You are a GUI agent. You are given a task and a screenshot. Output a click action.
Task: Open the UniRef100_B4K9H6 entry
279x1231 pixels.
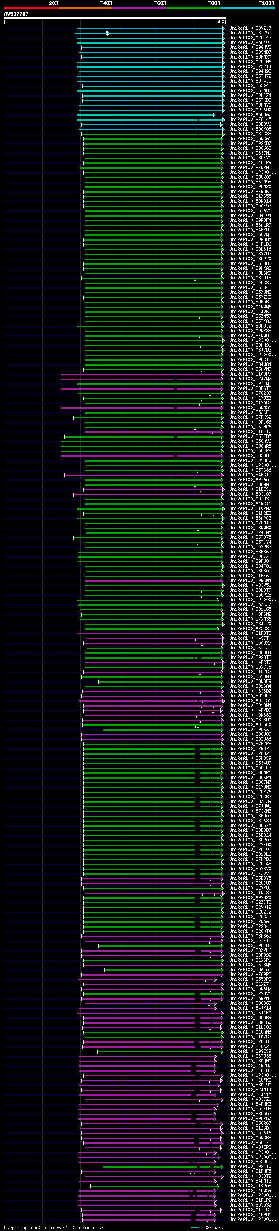click(250, 1214)
